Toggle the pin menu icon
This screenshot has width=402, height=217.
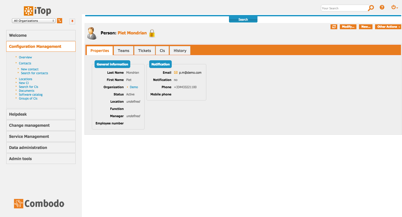click(72, 21)
